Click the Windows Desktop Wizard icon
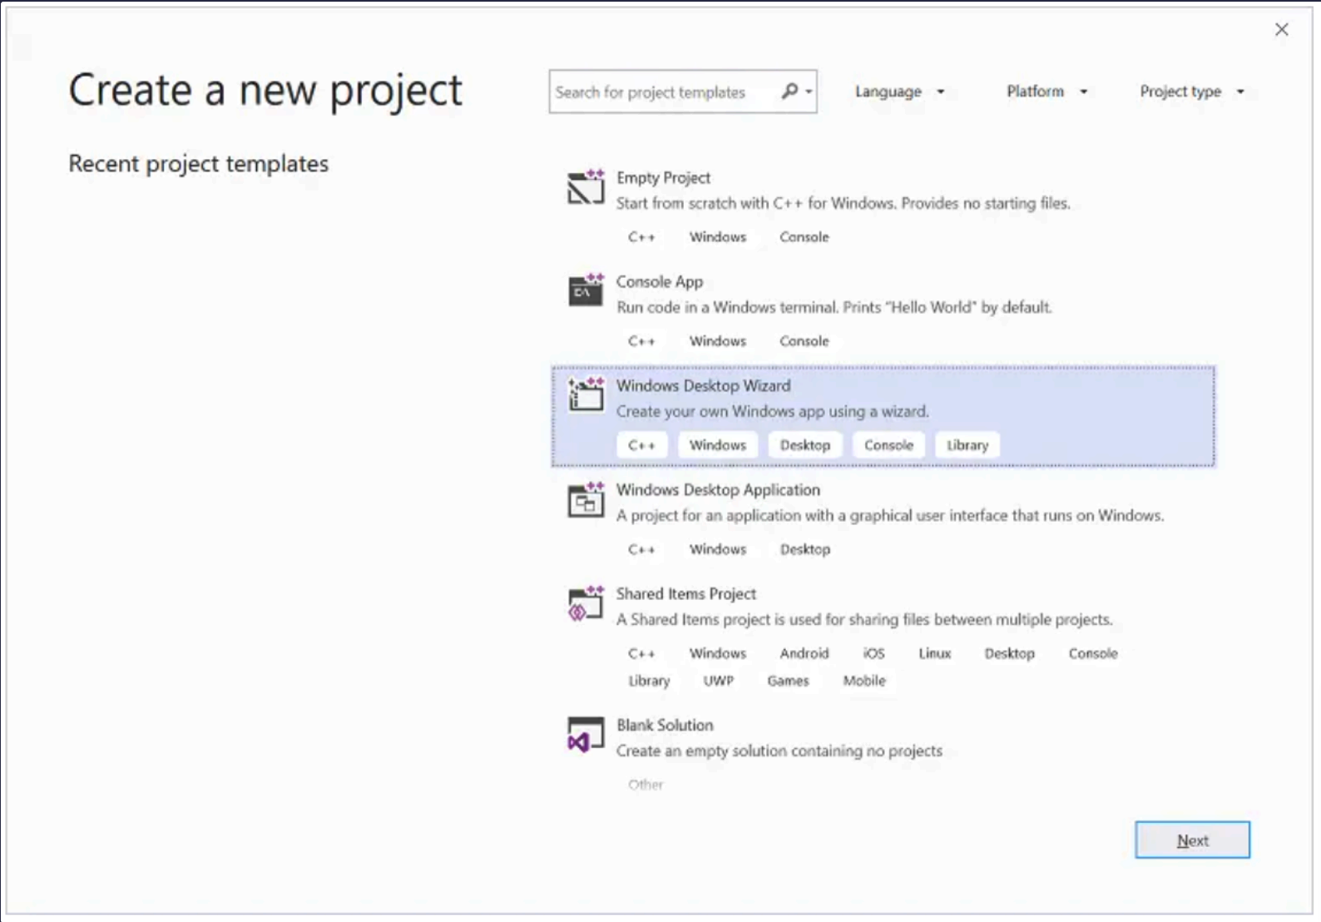This screenshot has width=1321, height=922. 586,395
